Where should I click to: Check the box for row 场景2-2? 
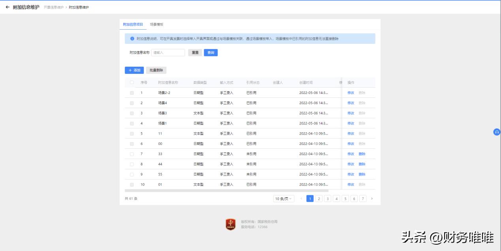click(132, 93)
